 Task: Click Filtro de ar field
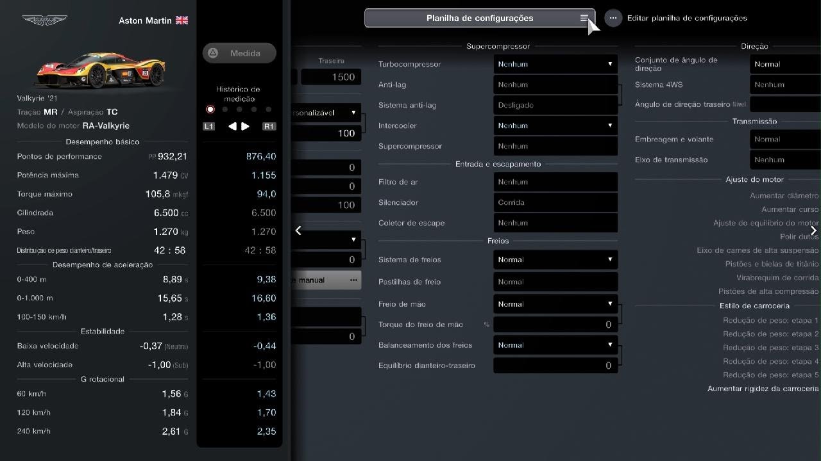point(555,182)
